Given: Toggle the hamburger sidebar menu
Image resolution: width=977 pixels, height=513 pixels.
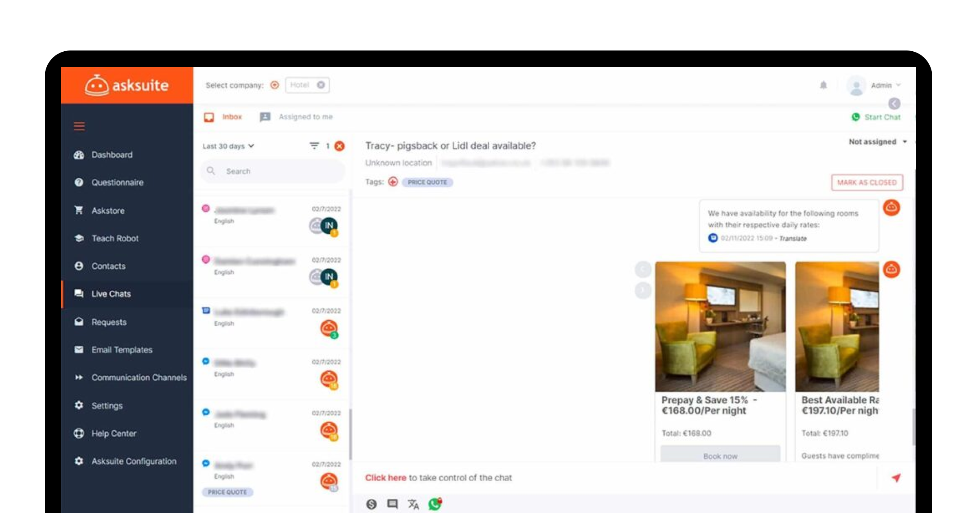Looking at the screenshot, I should [79, 126].
